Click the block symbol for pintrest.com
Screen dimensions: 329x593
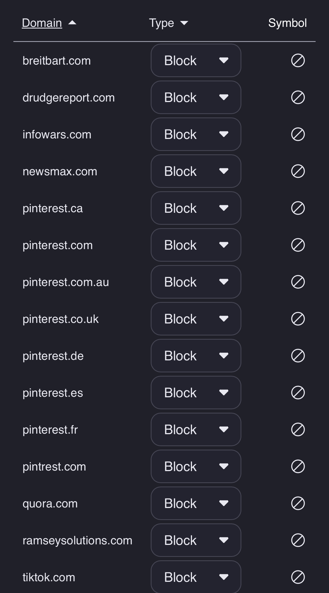tap(298, 467)
